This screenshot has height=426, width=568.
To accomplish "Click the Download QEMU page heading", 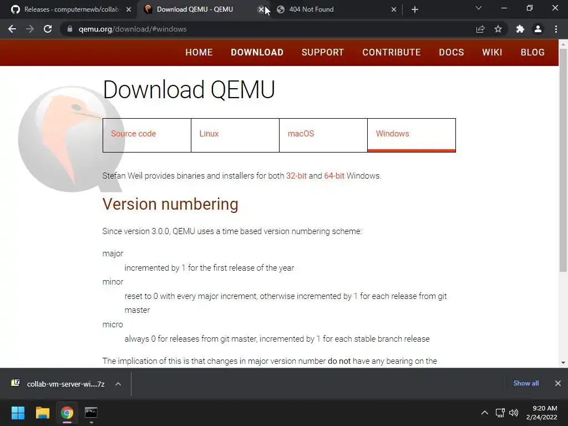I will click(x=189, y=89).
